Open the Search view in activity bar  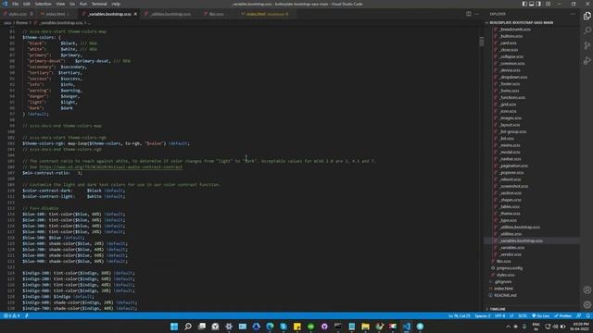(x=587, y=31)
